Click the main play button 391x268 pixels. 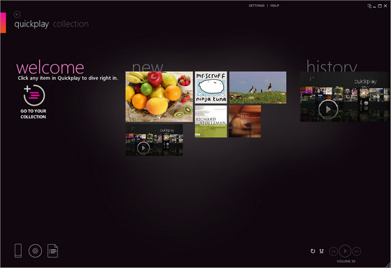345,251
